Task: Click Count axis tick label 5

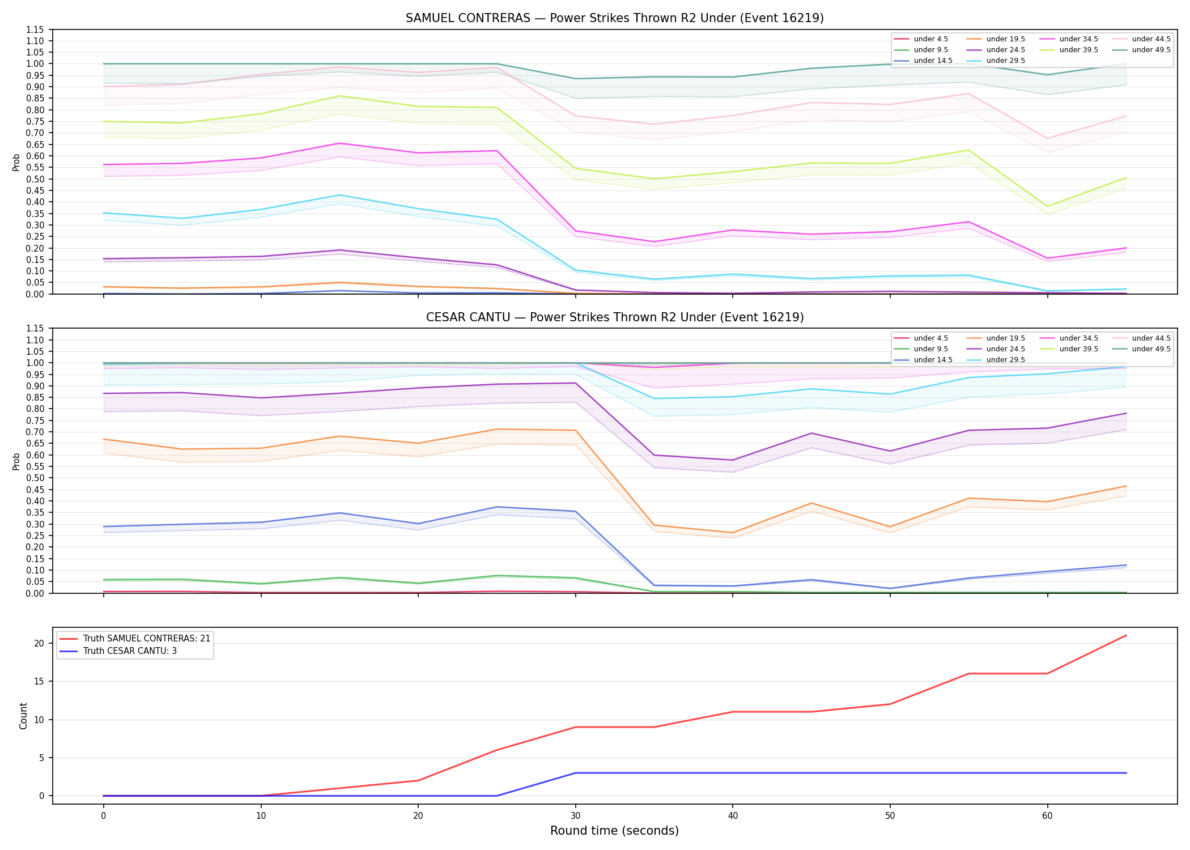Action: pos(41,758)
